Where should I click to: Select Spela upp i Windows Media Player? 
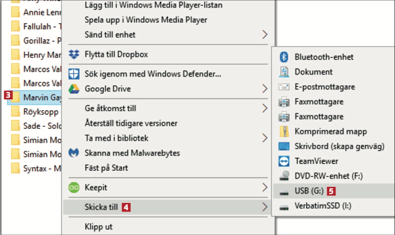coord(146,20)
